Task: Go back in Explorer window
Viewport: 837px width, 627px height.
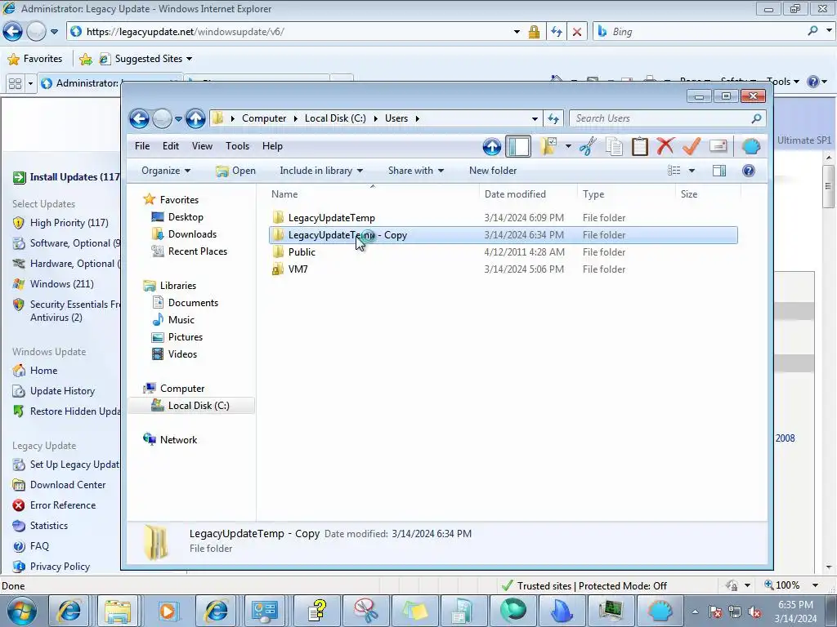Action: tap(139, 118)
